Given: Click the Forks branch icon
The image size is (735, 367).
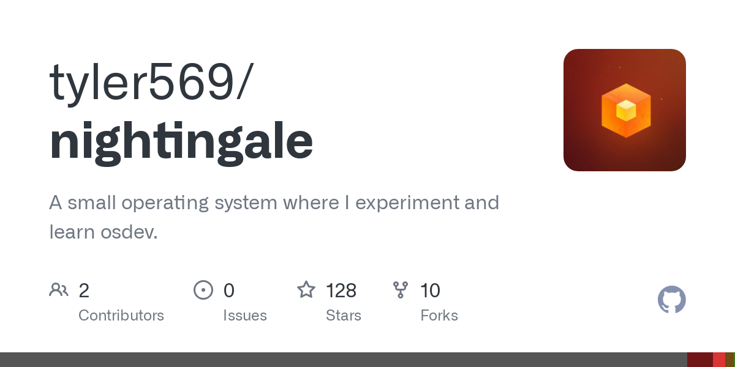Looking at the screenshot, I should pyautogui.click(x=401, y=290).
